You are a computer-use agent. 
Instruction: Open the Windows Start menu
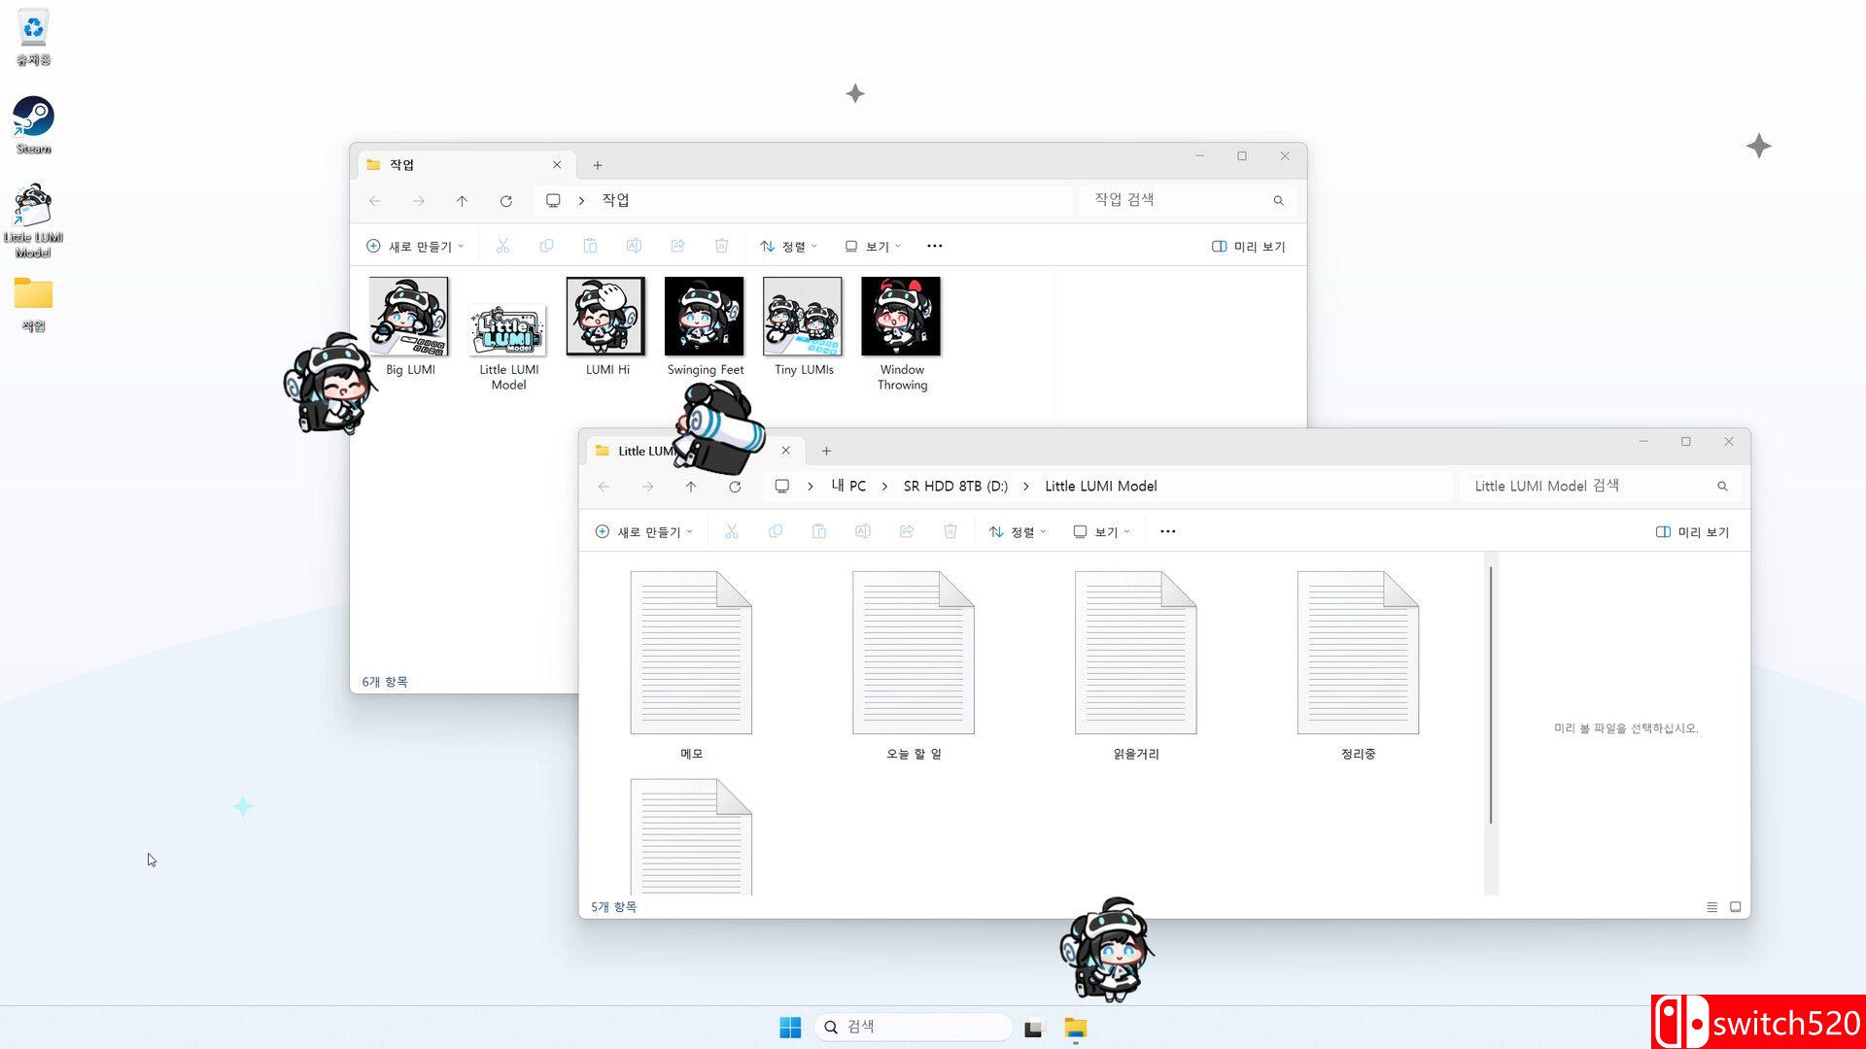pyautogui.click(x=790, y=1028)
